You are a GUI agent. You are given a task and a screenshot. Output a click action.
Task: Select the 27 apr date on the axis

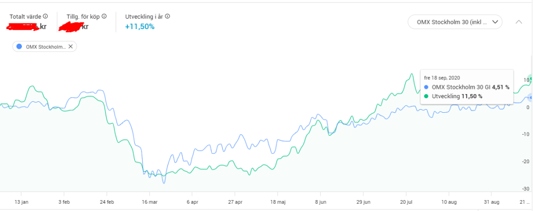(235, 201)
